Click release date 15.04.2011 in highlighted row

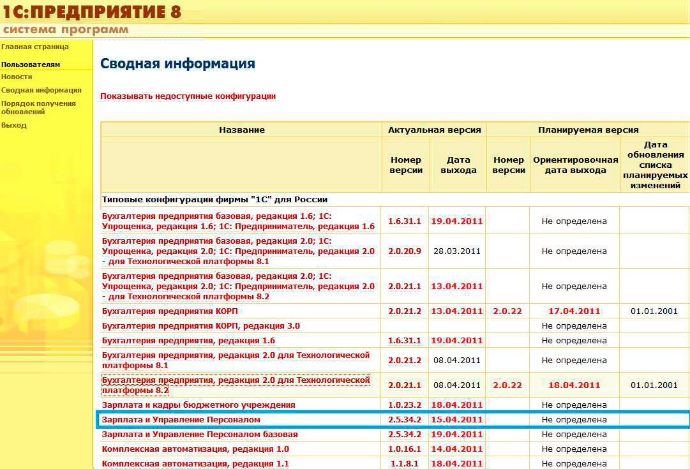click(457, 420)
